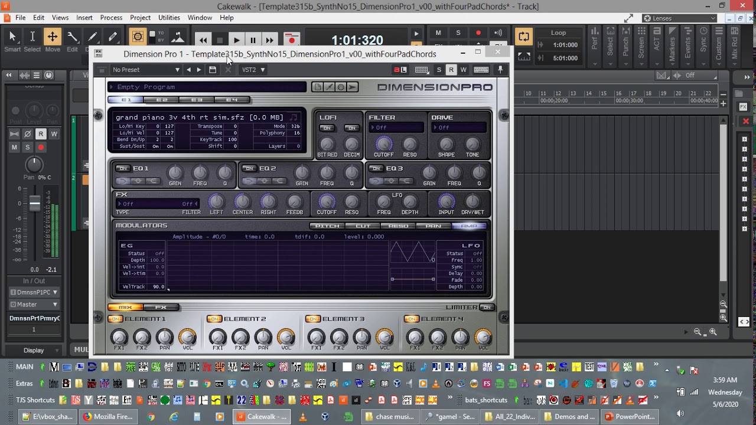Screen dimensions: 756x425
Task: Click the play-arrow icon next to program name
Action: [x=352, y=87]
